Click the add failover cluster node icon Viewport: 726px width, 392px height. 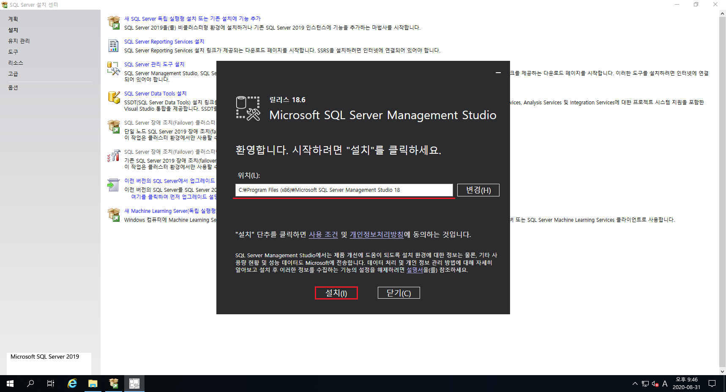pyautogui.click(x=114, y=155)
